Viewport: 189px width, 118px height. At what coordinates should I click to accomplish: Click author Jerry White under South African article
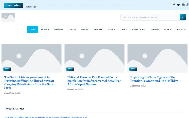[9, 93]
